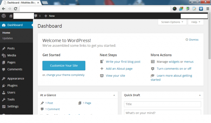Click the Quick Draft Title field

(x=162, y=104)
